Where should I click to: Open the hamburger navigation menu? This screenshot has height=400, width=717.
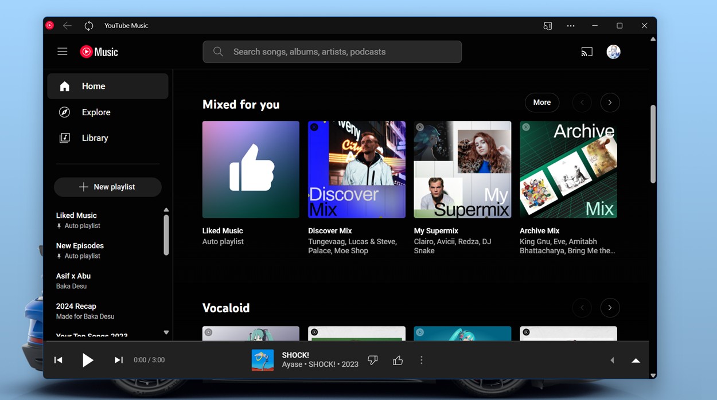[62, 52]
